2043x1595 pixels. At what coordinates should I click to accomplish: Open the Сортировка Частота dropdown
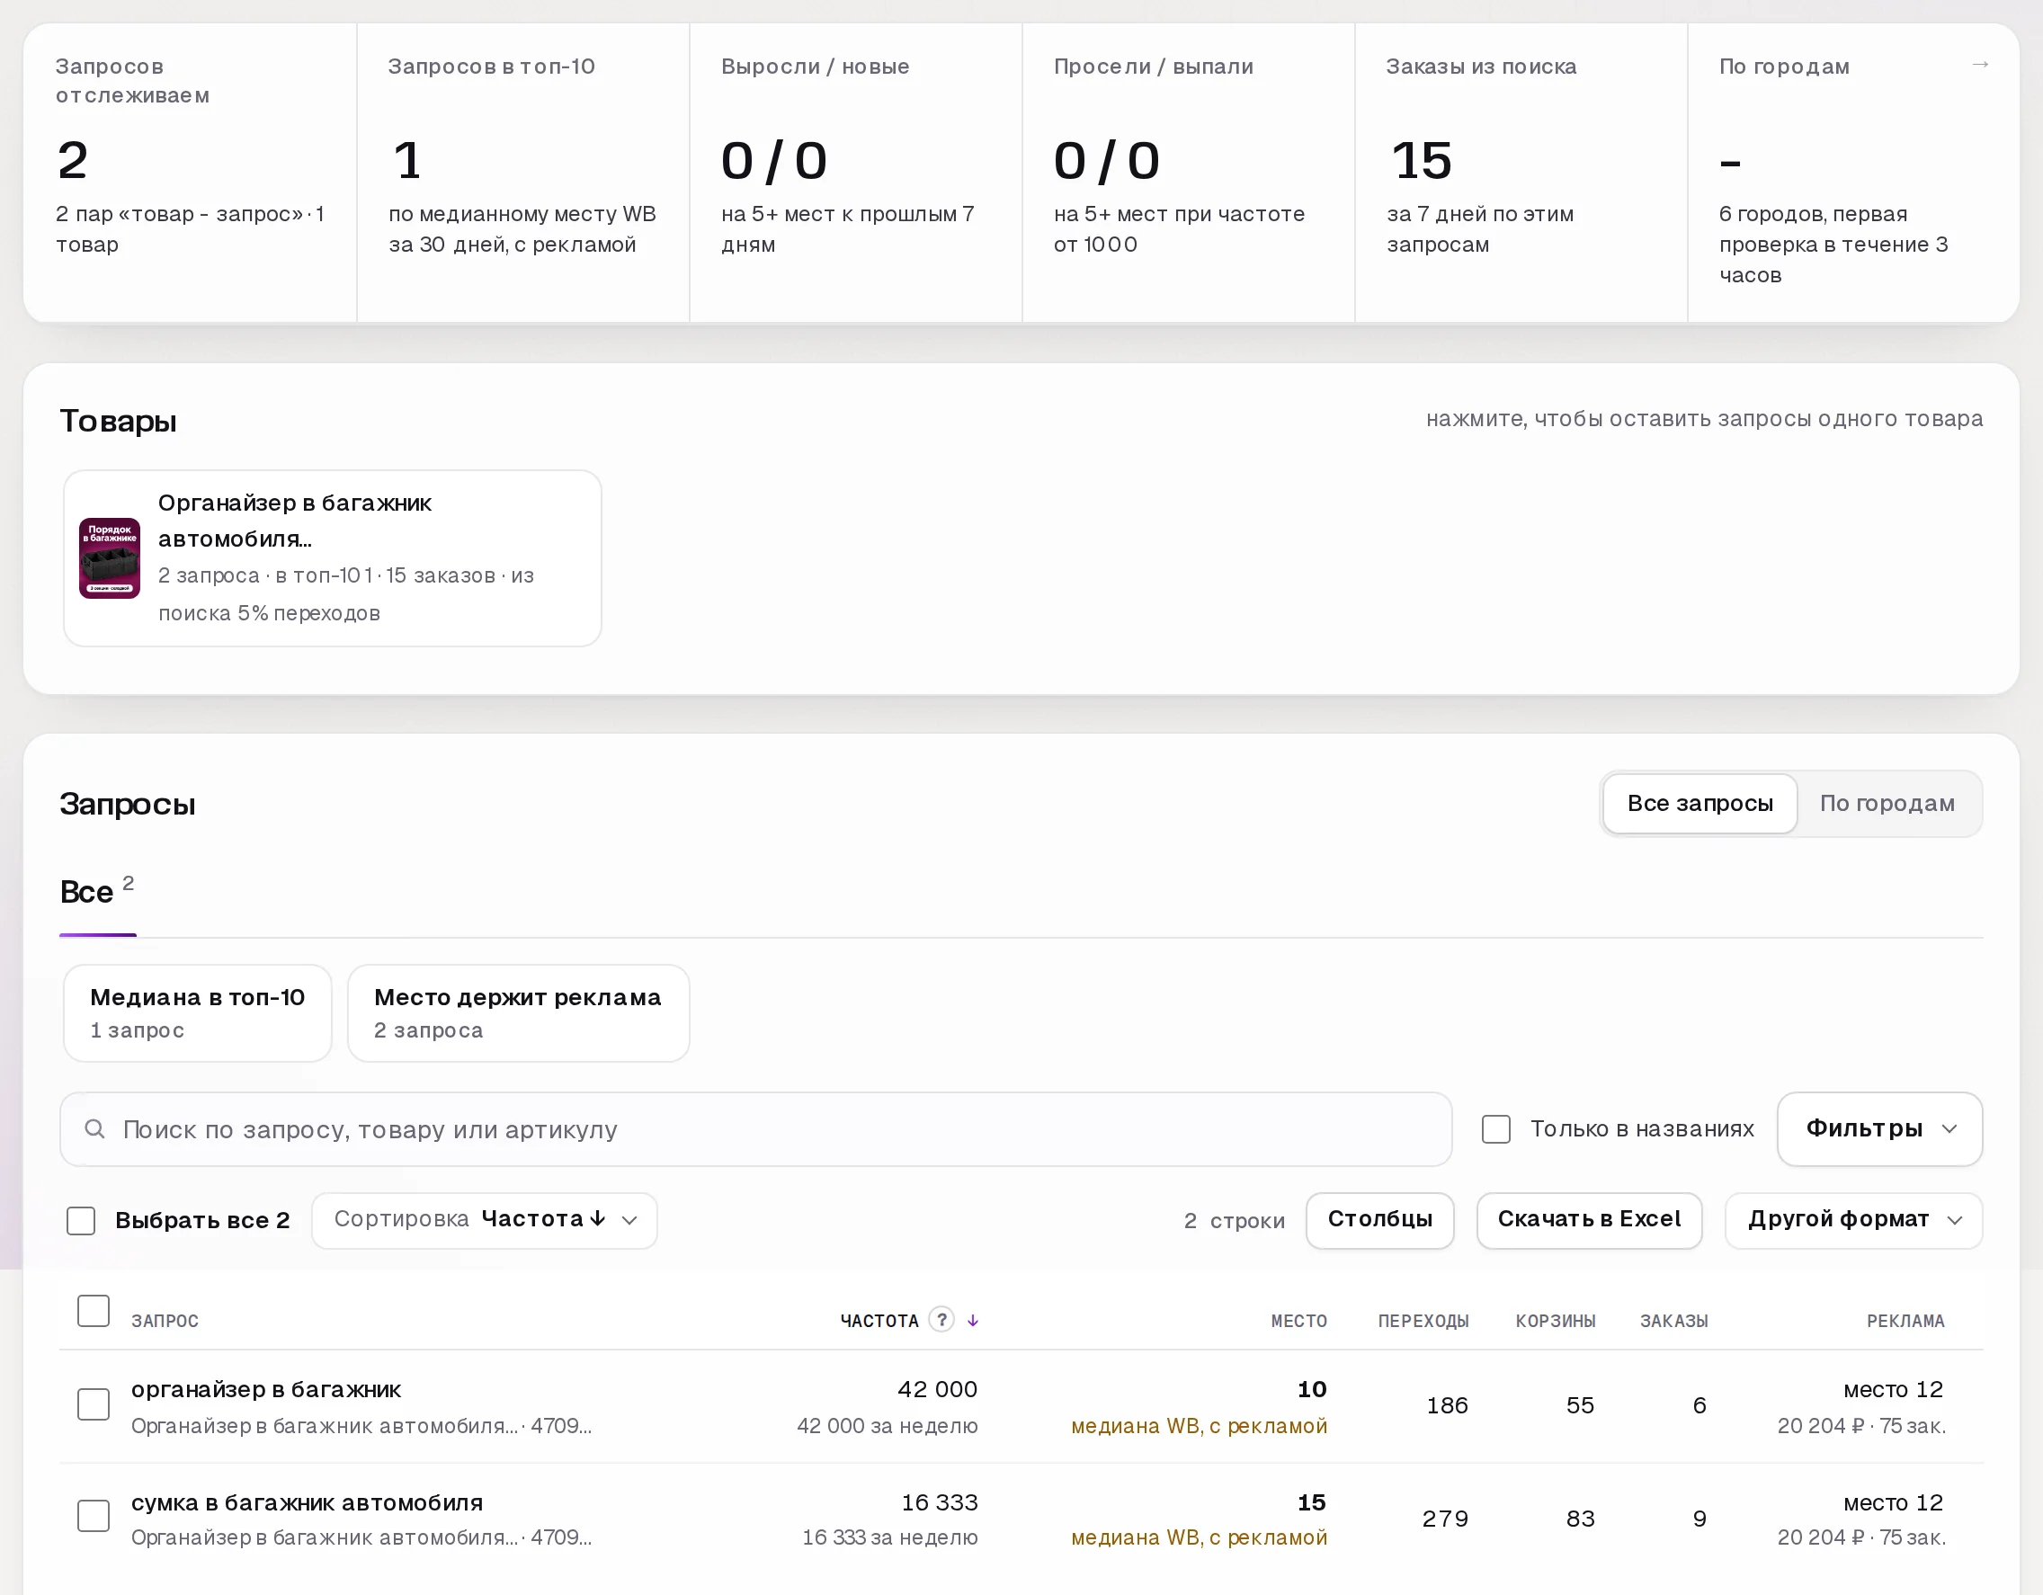(x=485, y=1220)
